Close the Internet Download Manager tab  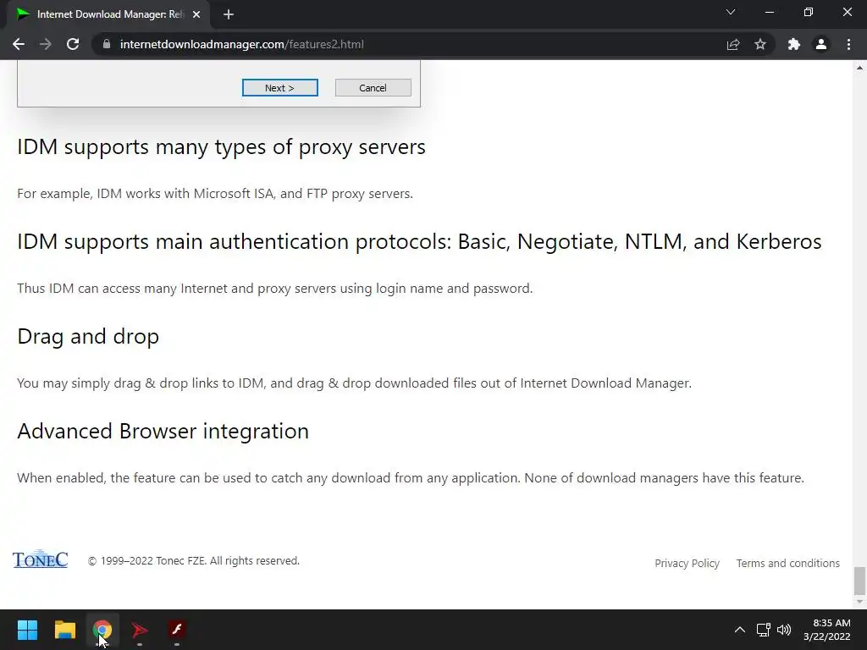[x=196, y=14]
